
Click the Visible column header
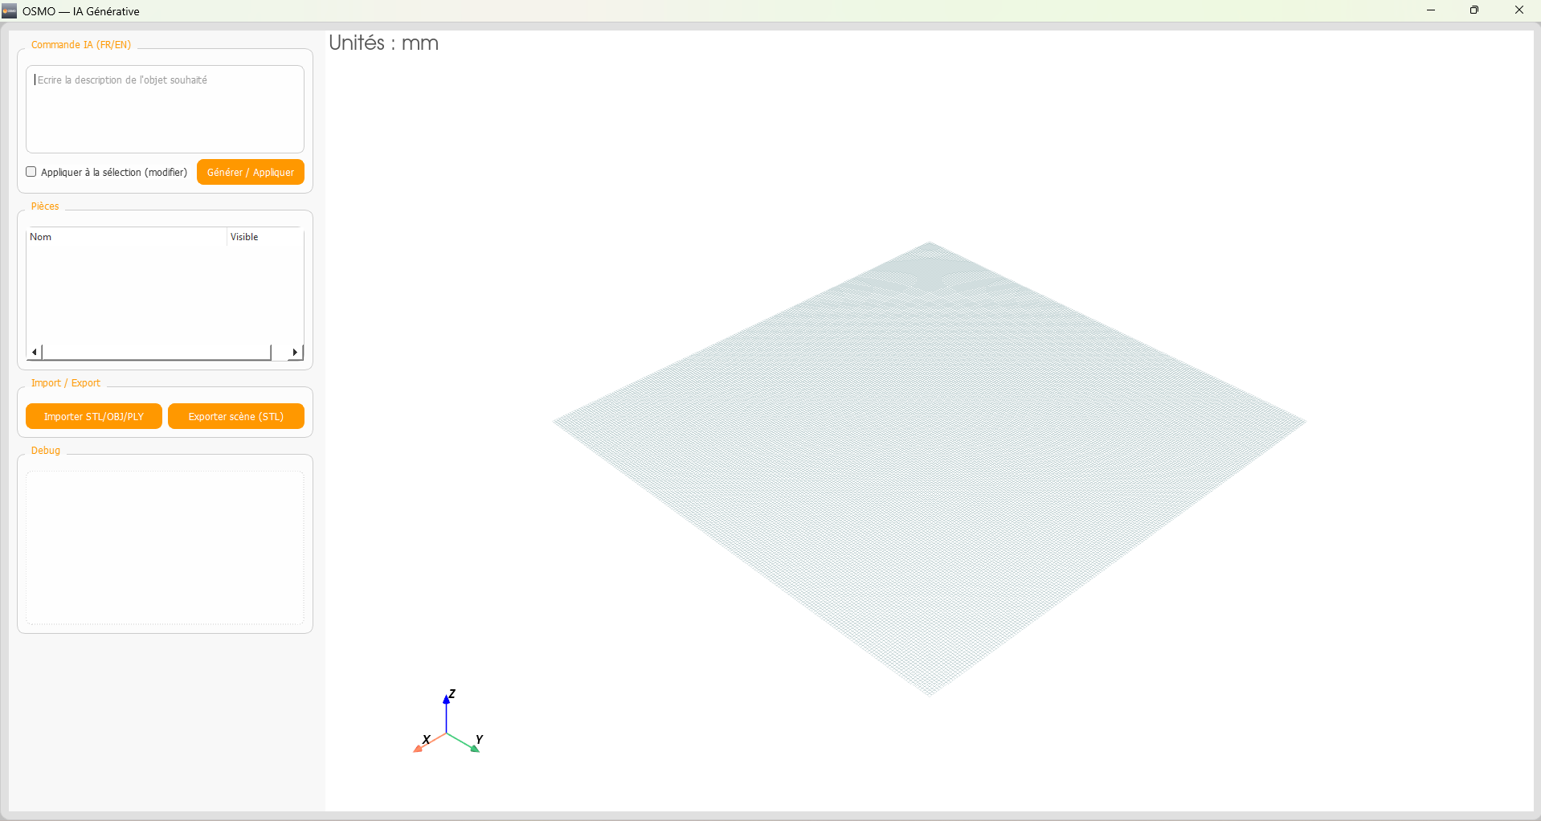coord(264,237)
